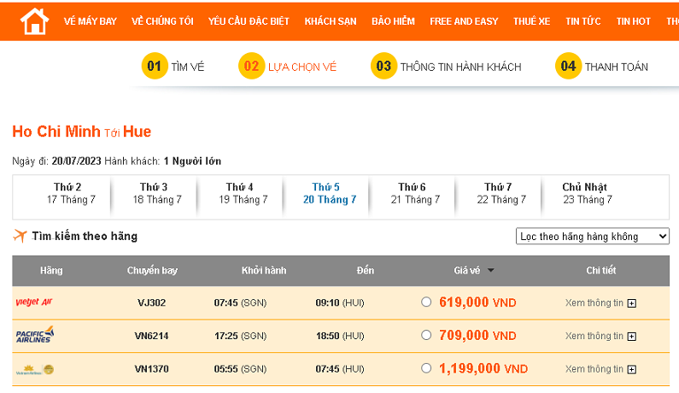Click the passenger count 1 Người lớn
Screen dimensions: 679x393
click(192, 161)
